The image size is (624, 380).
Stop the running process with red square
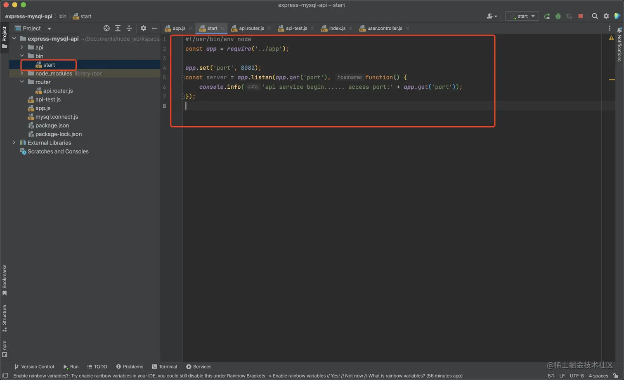pos(581,16)
